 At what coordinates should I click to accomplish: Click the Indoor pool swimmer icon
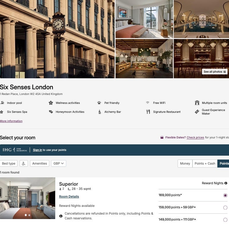[2, 103]
